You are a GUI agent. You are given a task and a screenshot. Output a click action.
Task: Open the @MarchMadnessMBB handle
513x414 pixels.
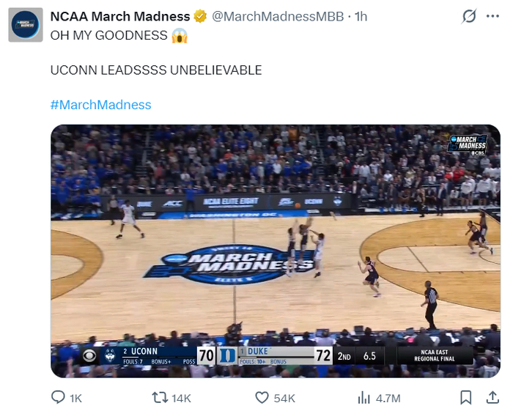[x=277, y=16]
